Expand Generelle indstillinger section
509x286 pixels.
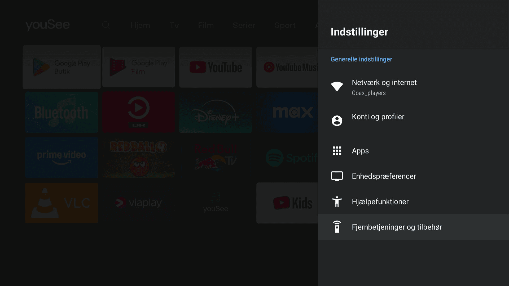[362, 59]
